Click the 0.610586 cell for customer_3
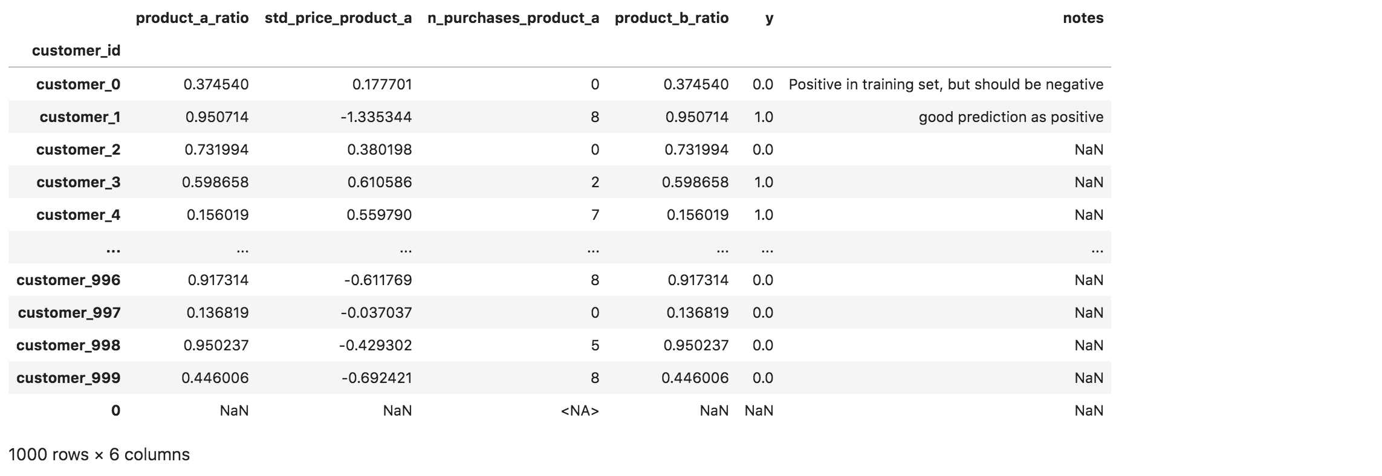Viewport: 1382px width, 476px height. click(379, 182)
